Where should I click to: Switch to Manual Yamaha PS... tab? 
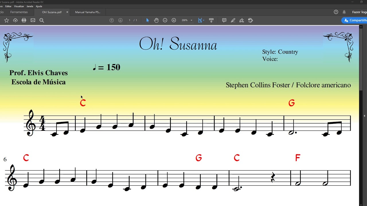tap(88, 12)
